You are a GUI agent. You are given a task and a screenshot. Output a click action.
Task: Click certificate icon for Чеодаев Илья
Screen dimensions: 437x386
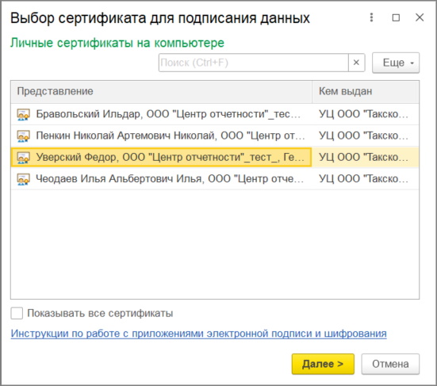pos(23,179)
